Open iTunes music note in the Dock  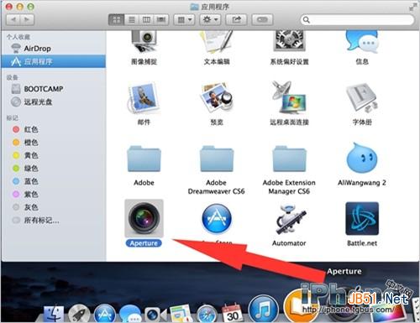point(264,309)
